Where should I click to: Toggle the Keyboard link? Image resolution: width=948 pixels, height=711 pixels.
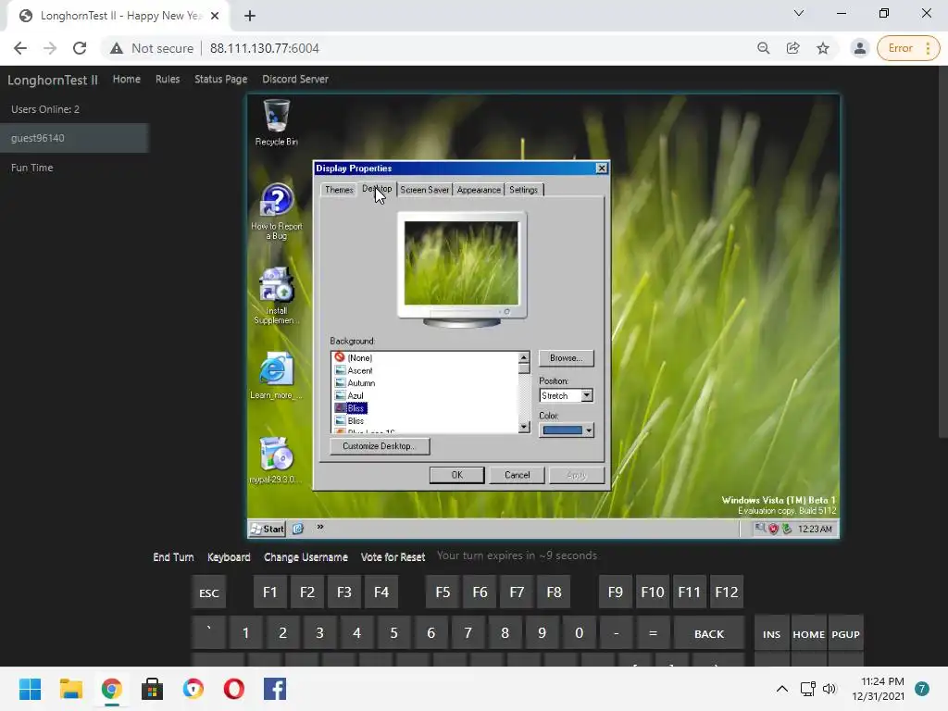point(229,557)
